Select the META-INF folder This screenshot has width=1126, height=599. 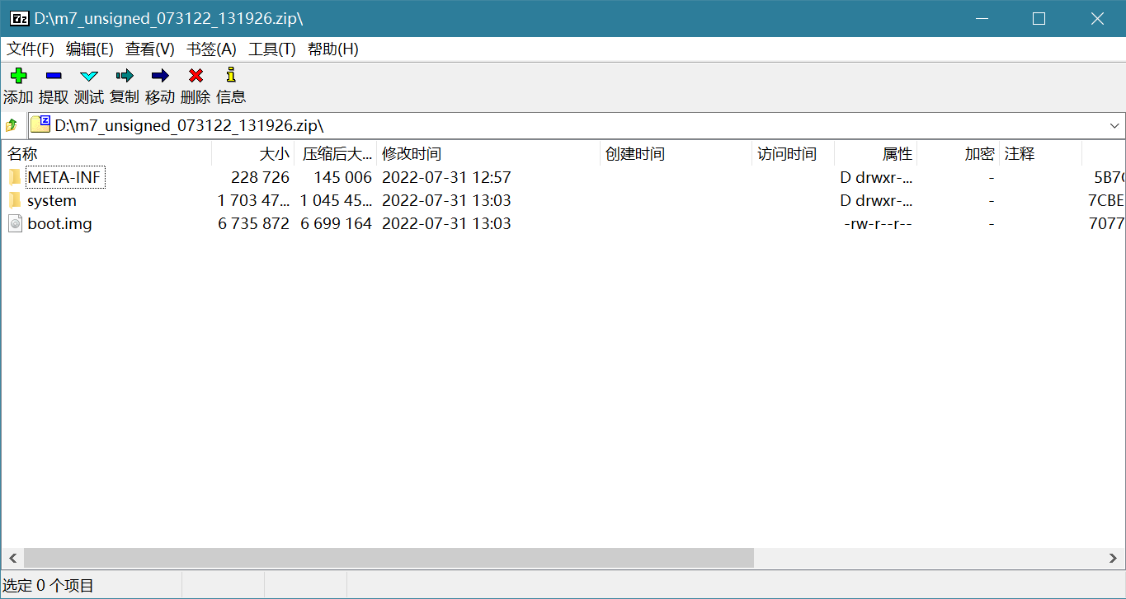[x=64, y=177]
